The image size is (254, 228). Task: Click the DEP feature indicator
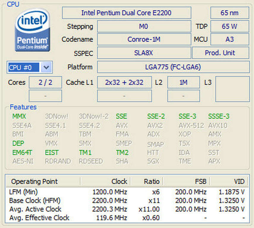click(18, 143)
